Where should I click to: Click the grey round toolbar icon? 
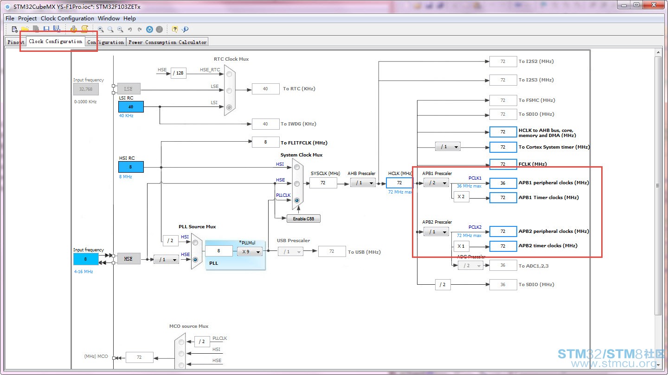(160, 29)
